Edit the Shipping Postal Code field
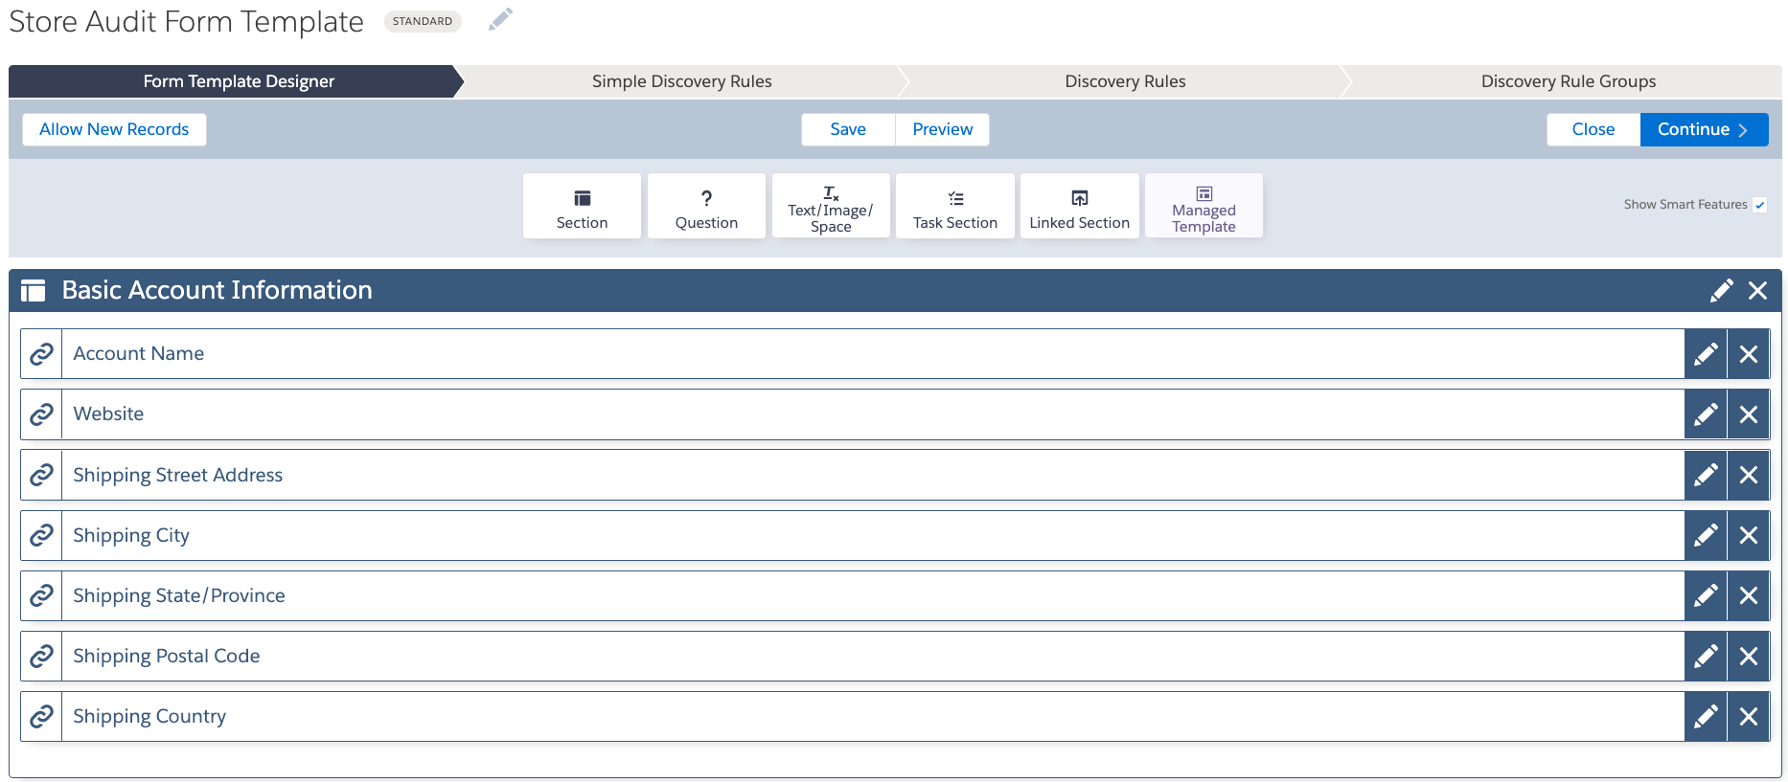Viewport: 1788px width, 782px height. pos(1706,656)
